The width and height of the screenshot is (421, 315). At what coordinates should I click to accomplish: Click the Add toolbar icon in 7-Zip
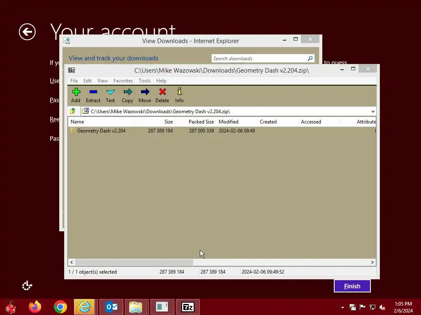click(76, 95)
